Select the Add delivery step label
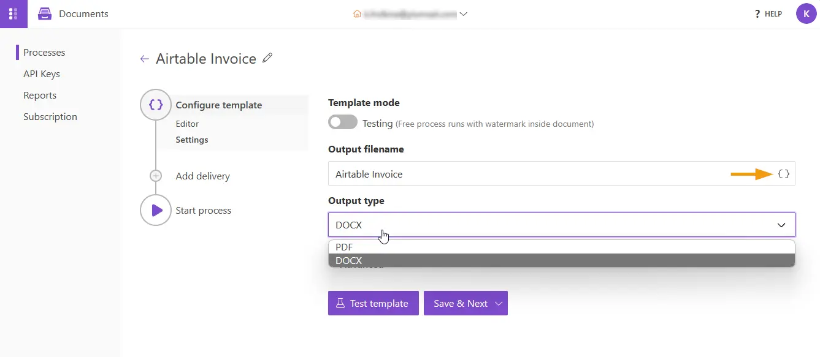Viewport: 820px width, 357px height. [x=202, y=176]
